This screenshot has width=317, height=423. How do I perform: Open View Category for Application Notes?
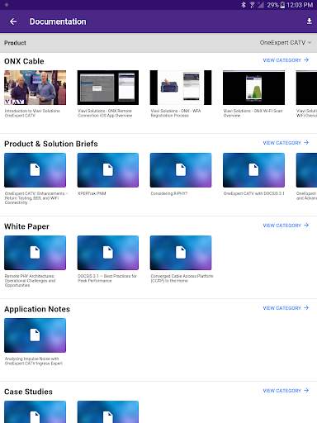coord(286,308)
